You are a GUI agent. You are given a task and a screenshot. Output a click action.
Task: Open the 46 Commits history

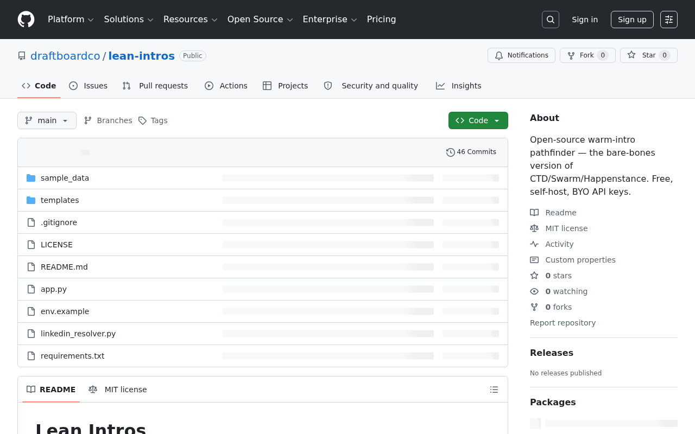[471, 152]
